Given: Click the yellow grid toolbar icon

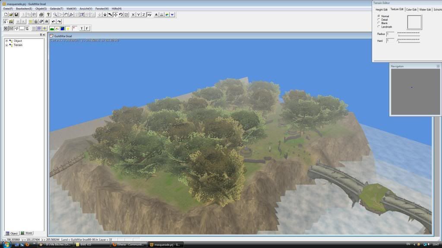Looking at the screenshot, I should pos(31,22).
